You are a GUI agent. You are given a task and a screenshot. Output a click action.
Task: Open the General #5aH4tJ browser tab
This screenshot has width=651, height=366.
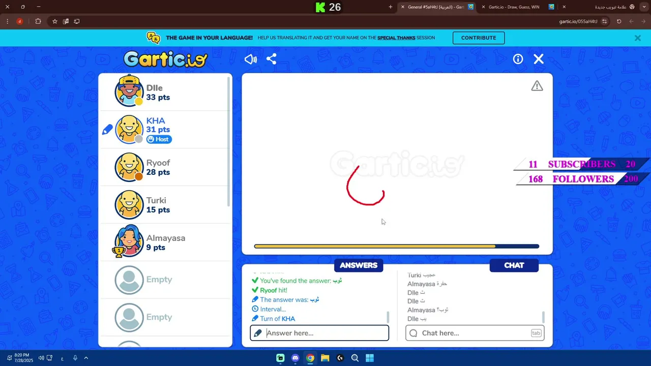437,7
